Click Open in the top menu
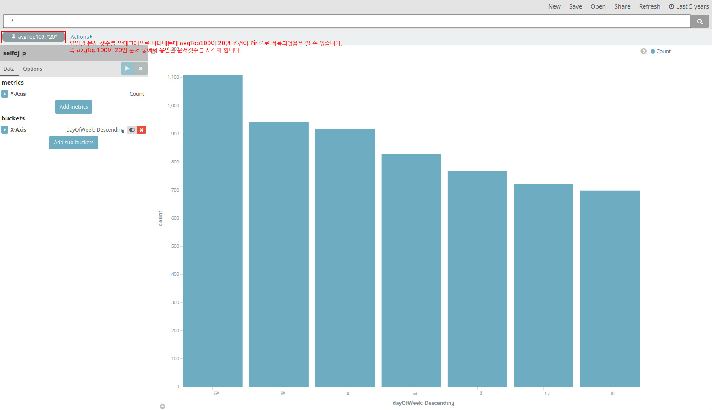 [x=598, y=6]
